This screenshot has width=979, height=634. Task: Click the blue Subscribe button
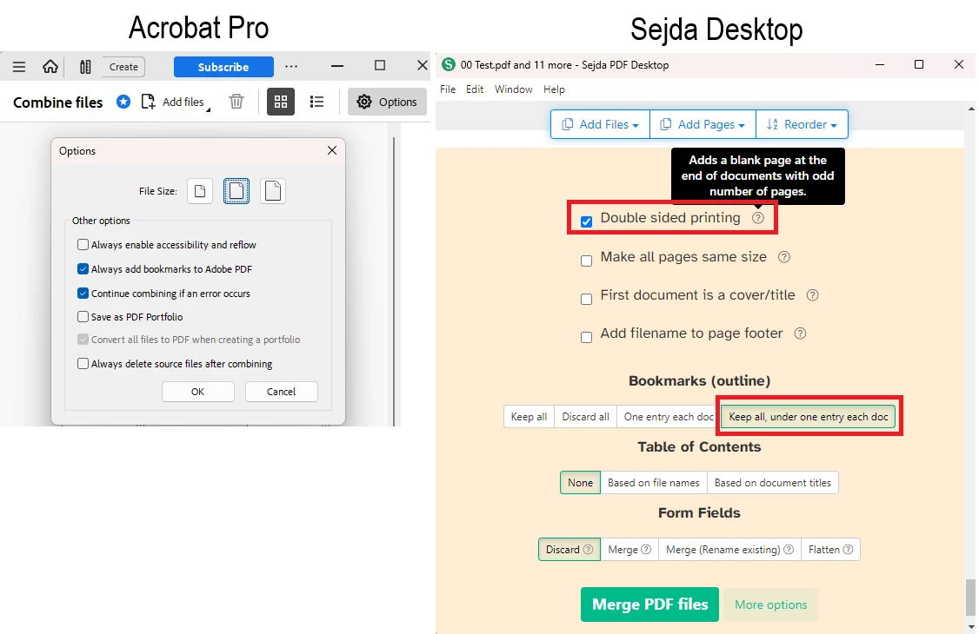(x=223, y=67)
